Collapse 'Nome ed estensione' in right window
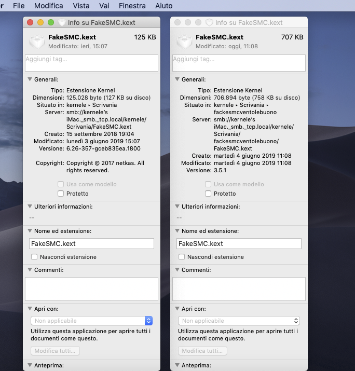This screenshot has width=355, height=371. [177, 231]
